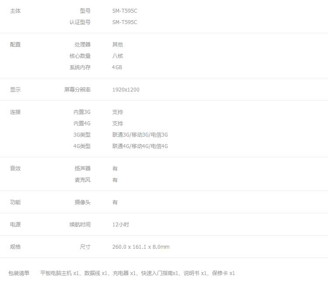This screenshot has width=328, height=286.
Task: Select the 内置3G label
Action: (82, 112)
